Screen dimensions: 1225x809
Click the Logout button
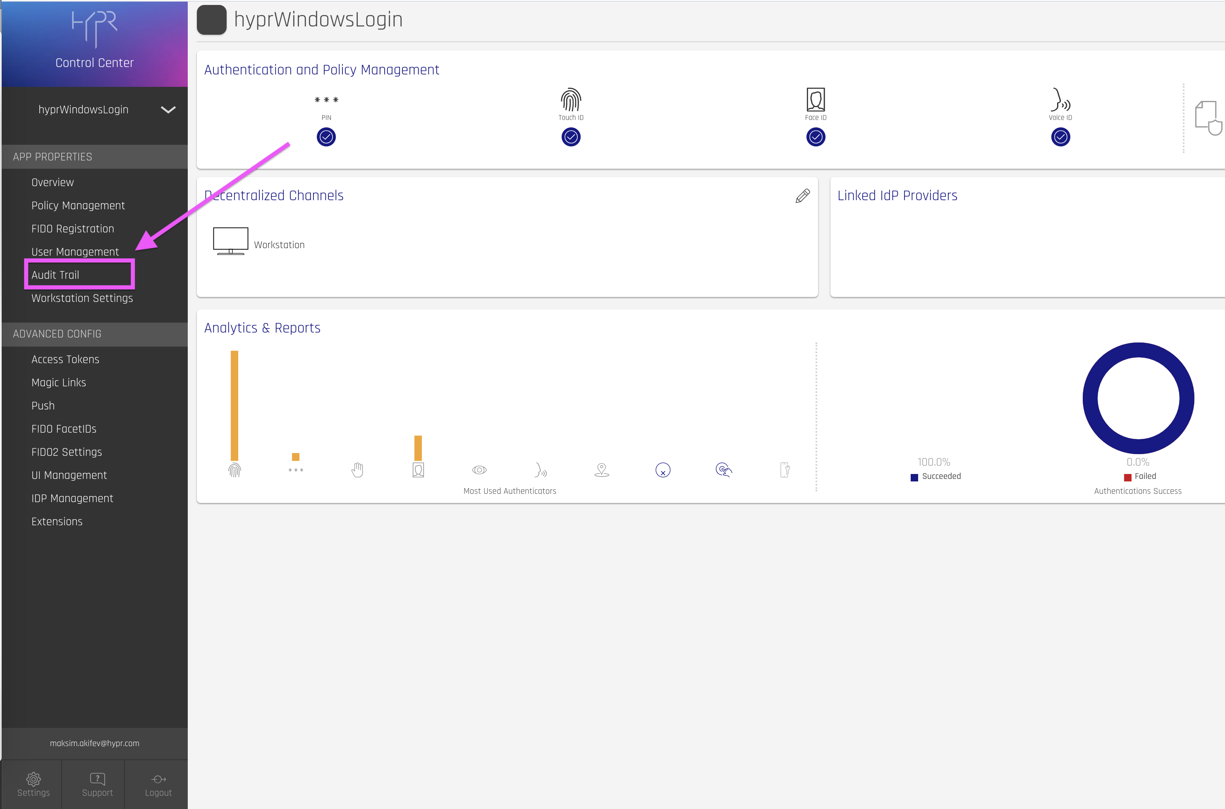pyautogui.click(x=158, y=784)
